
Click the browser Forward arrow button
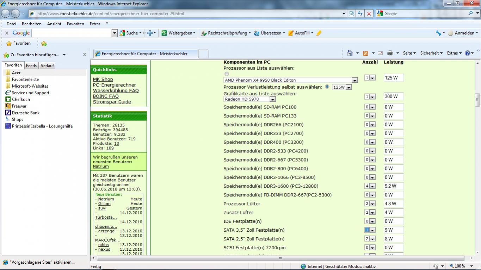coord(16,14)
